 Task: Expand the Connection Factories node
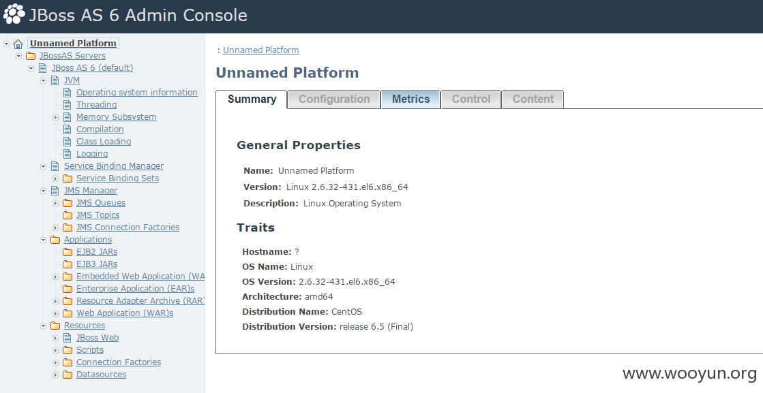click(x=55, y=362)
